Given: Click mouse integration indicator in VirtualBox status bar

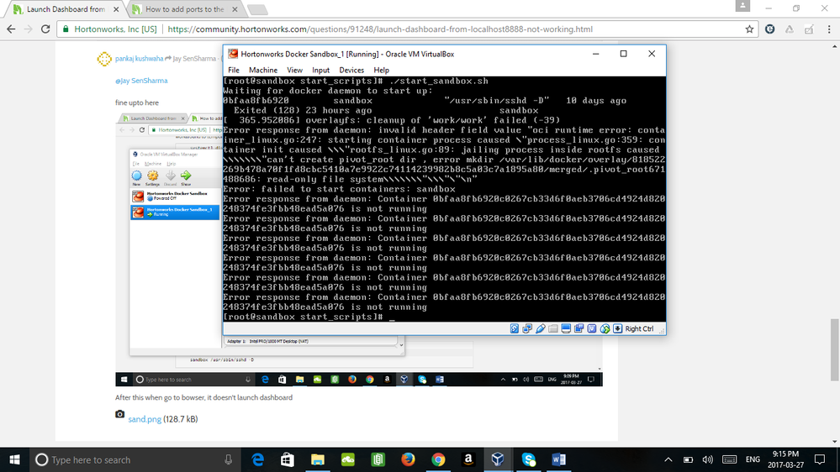Looking at the screenshot, I should pyautogui.click(x=605, y=328).
